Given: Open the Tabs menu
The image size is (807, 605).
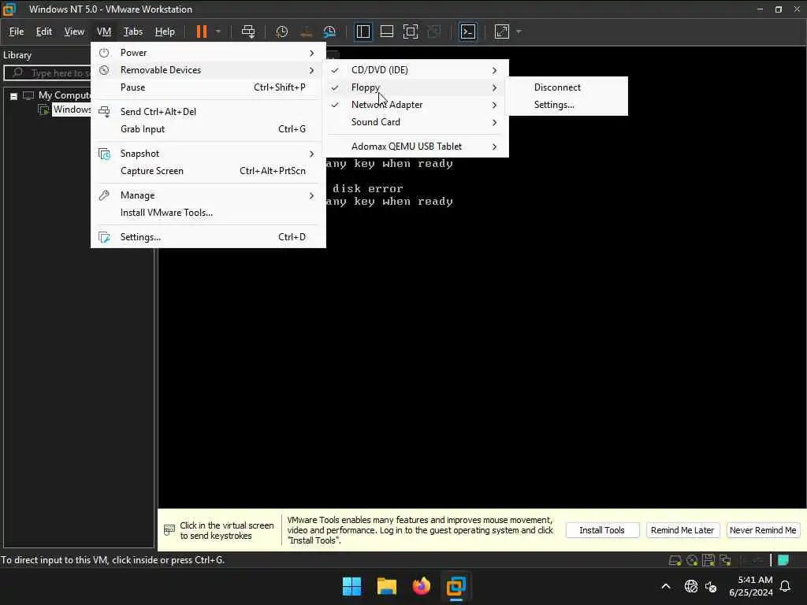Looking at the screenshot, I should coord(133,32).
